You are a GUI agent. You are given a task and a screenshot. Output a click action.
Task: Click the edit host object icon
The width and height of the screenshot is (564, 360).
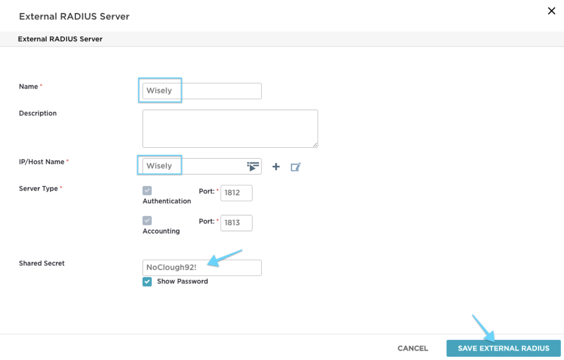[296, 167]
